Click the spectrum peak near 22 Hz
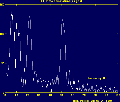The image size is (120, 102). tap(30, 16)
